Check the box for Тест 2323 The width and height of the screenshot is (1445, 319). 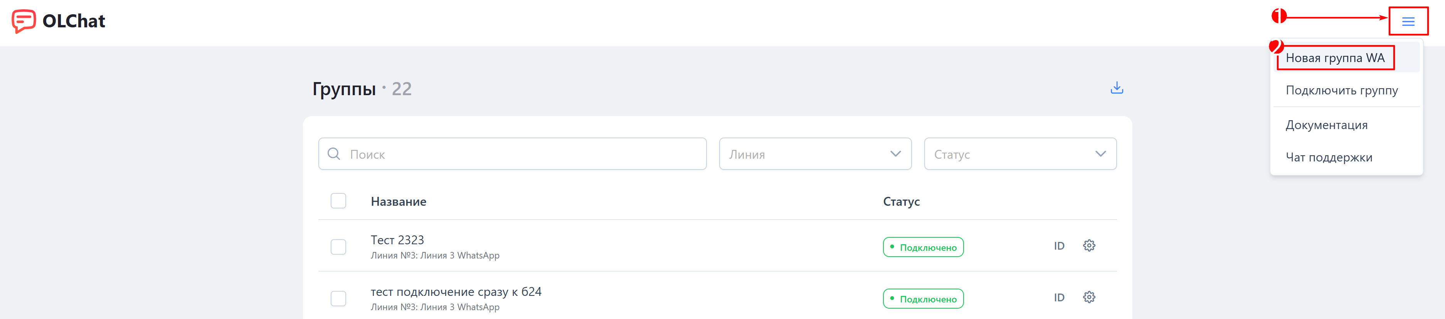[338, 247]
